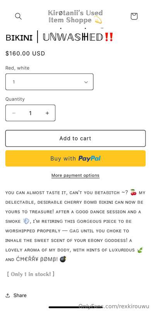Expand the Red, white variant dropdown
The height and width of the screenshot is (311, 151).
[50, 82]
